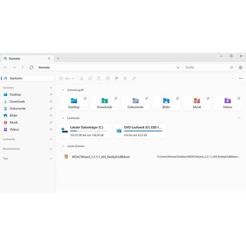The width and height of the screenshot is (246, 246).
Task: Open the Rename tool from the toolbar
Action: click(x=107, y=78)
